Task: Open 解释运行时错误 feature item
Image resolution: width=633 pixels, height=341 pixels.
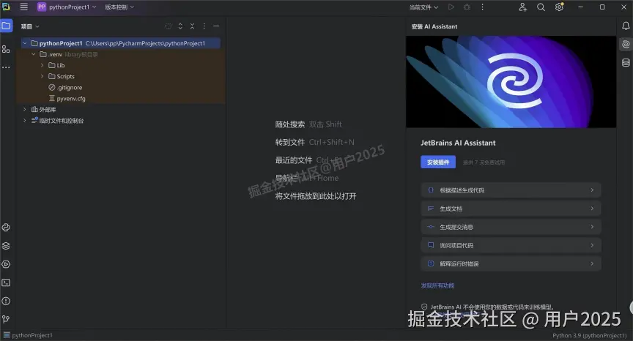Action: 511,263
